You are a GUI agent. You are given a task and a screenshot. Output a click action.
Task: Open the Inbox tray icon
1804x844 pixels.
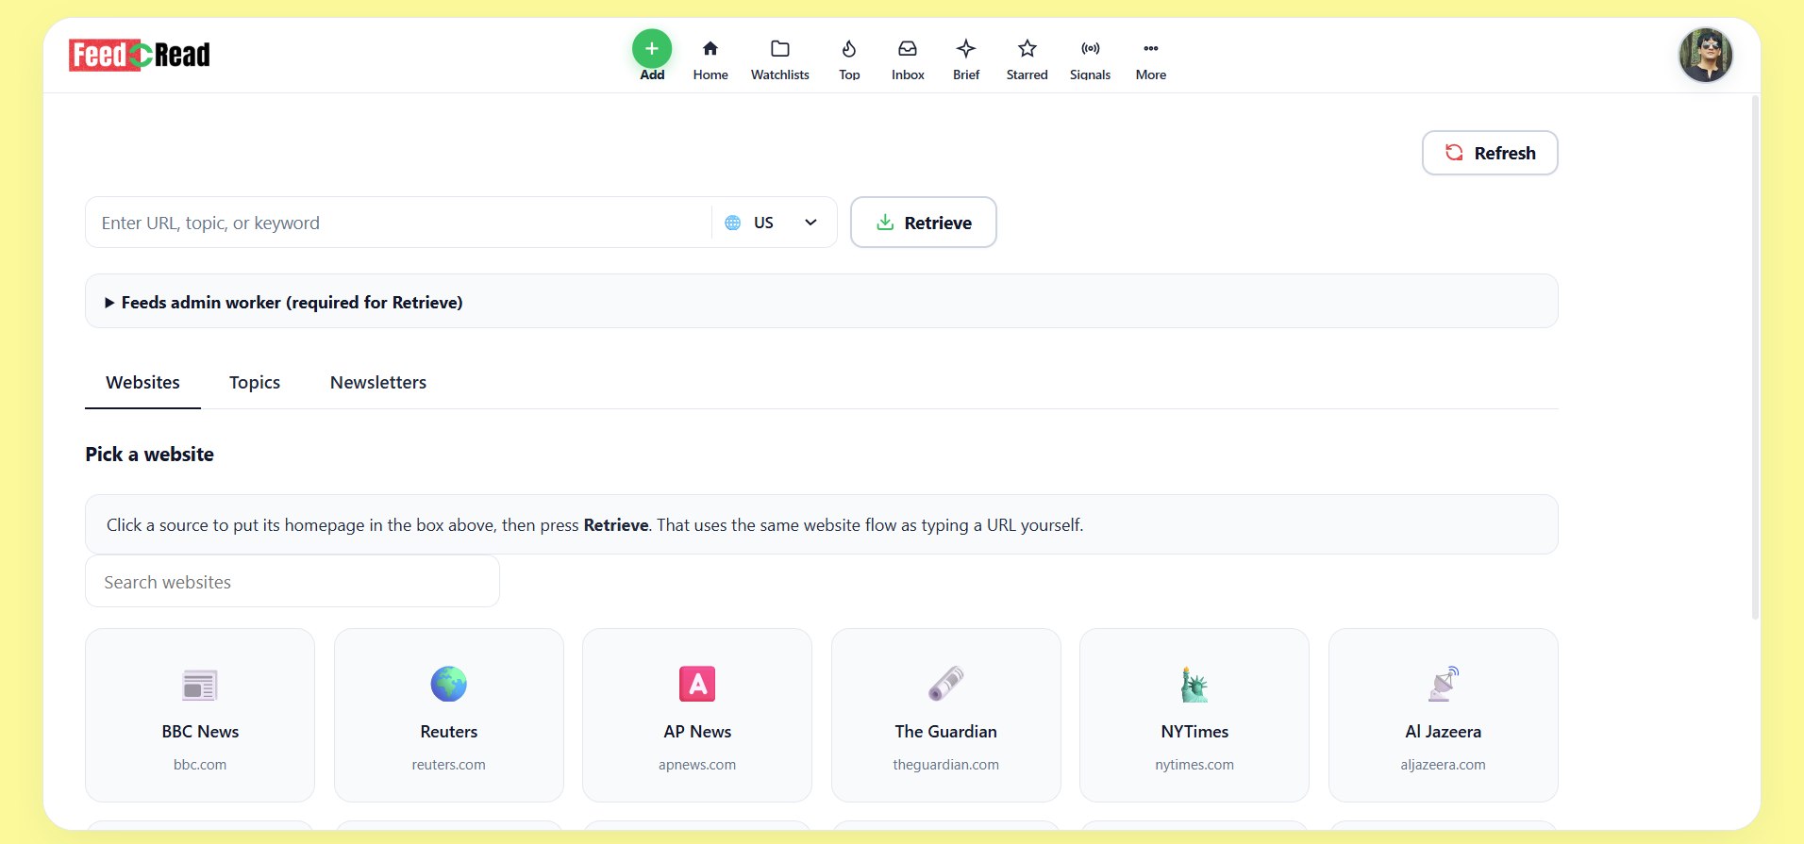click(x=908, y=49)
